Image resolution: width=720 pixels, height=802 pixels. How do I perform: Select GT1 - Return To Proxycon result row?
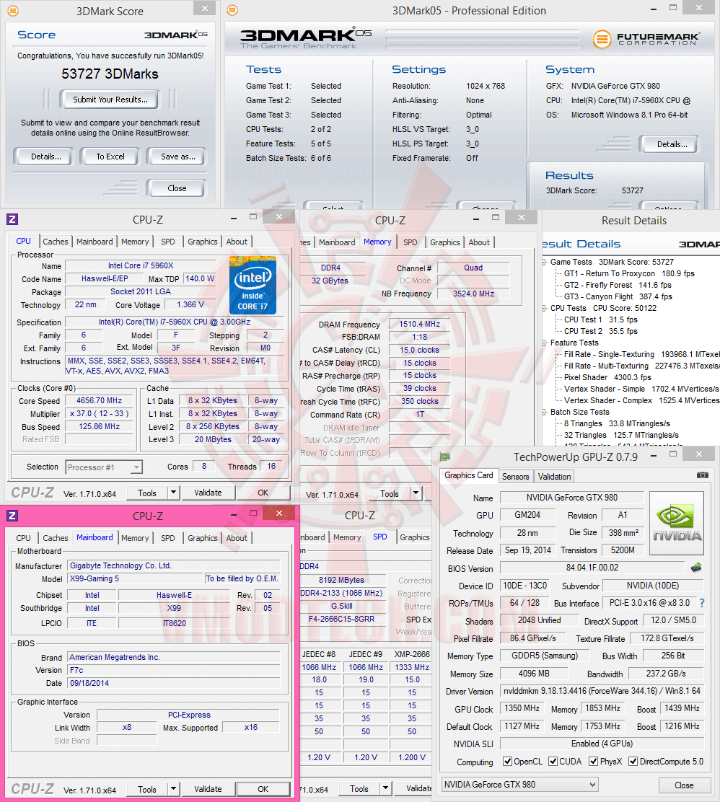click(629, 273)
